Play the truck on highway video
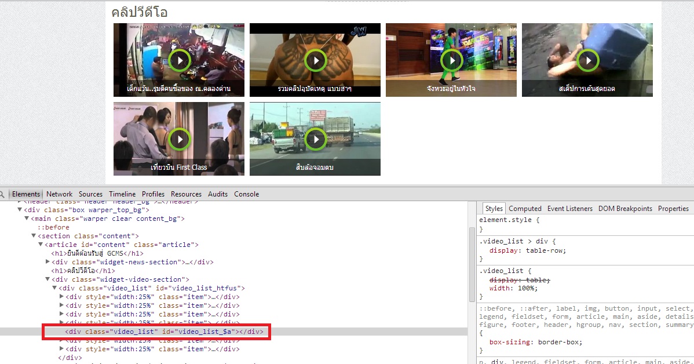 316,140
